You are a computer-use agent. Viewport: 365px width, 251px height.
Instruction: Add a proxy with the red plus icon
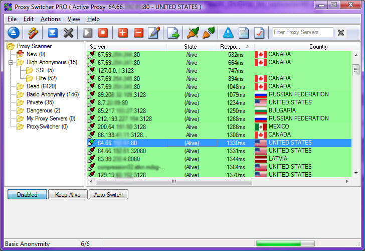(123, 33)
